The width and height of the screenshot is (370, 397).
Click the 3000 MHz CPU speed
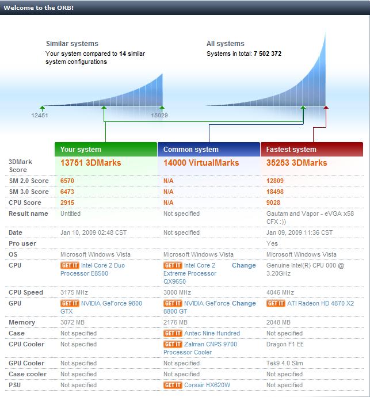coord(177,292)
